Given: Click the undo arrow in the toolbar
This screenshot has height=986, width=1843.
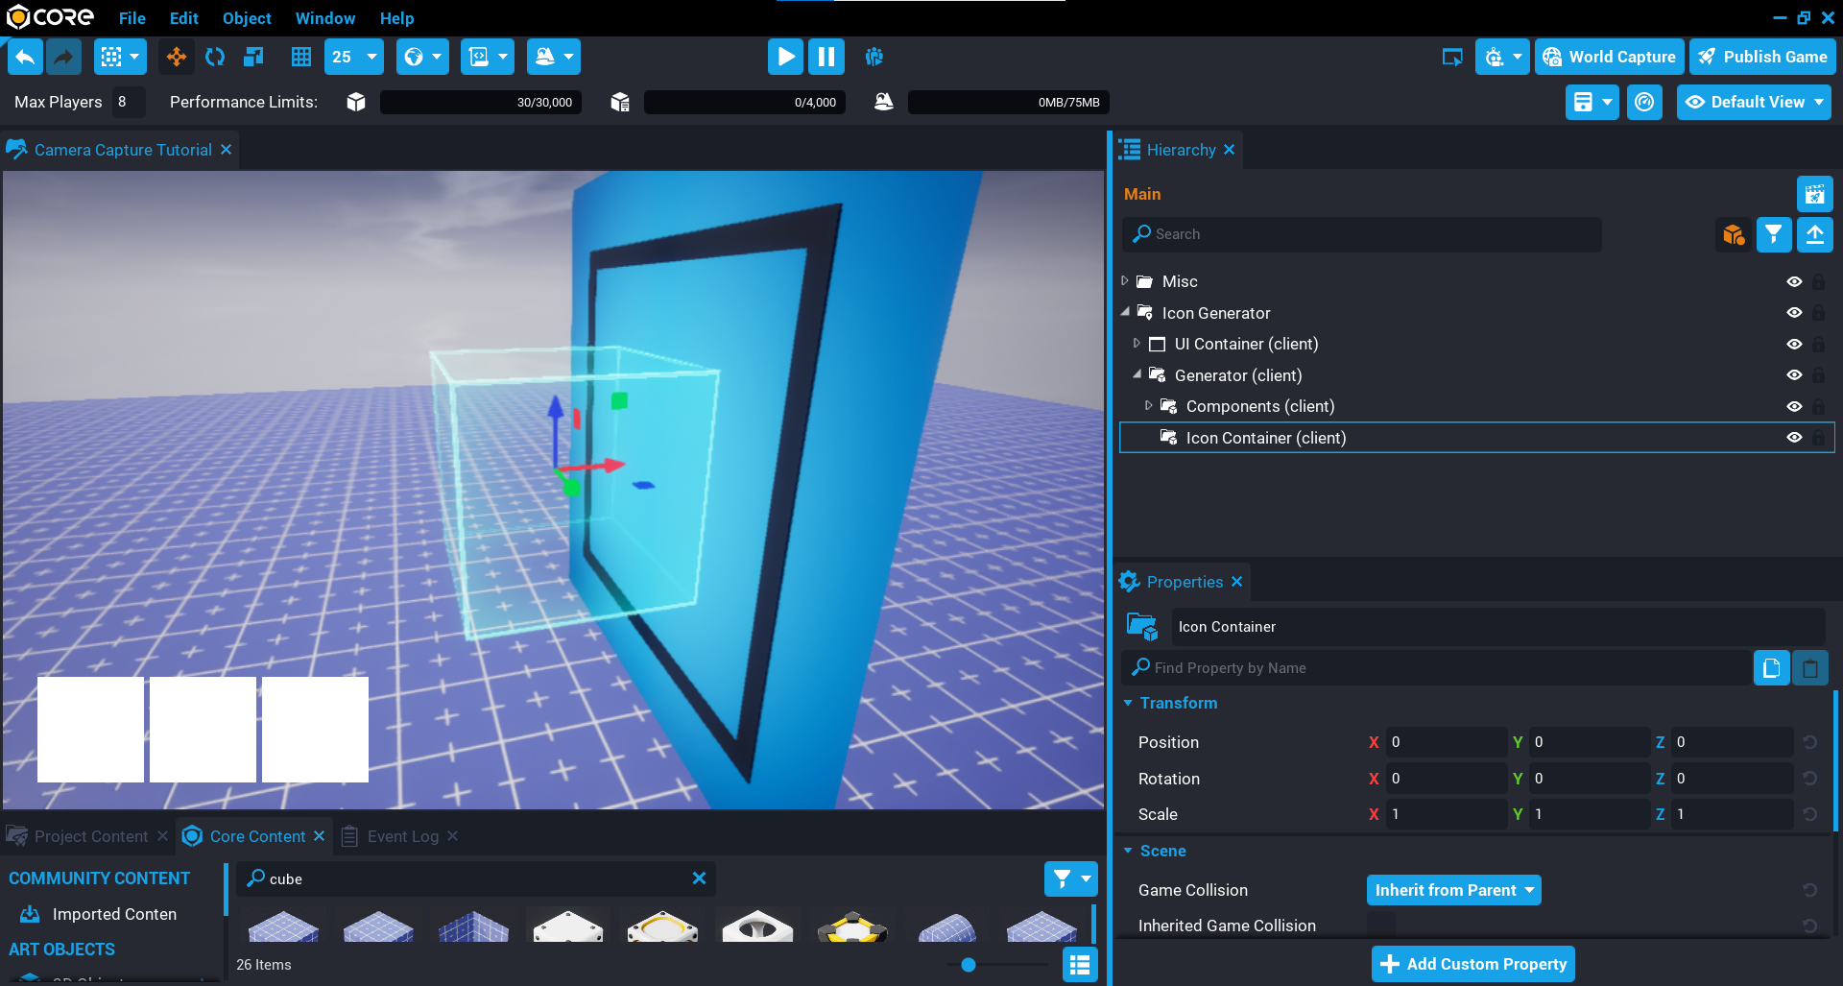Looking at the screenshot, I should point(26,58).
